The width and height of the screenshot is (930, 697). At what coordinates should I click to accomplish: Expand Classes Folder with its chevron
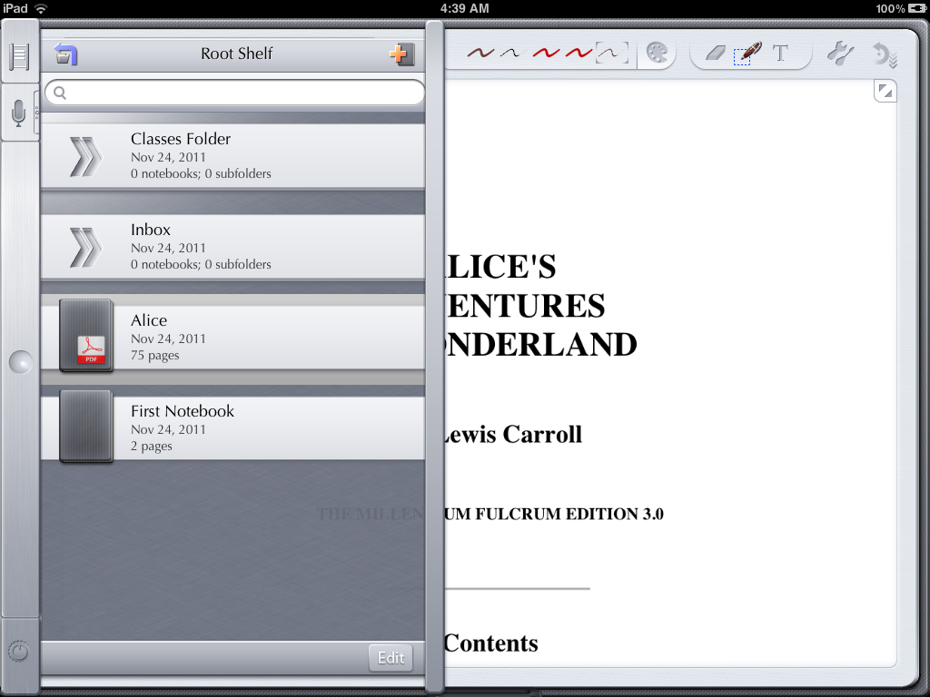coord(85,157)
